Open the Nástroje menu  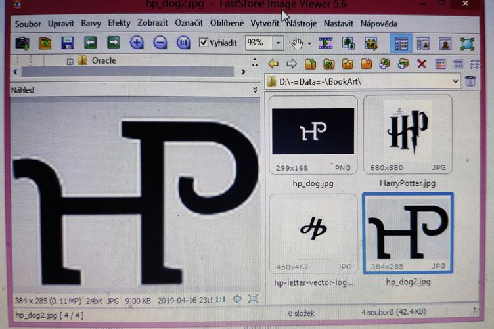coord(302,24)
